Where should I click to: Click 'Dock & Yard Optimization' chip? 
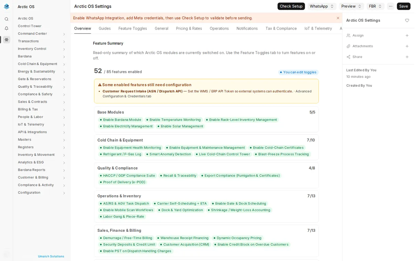point(180,210)
